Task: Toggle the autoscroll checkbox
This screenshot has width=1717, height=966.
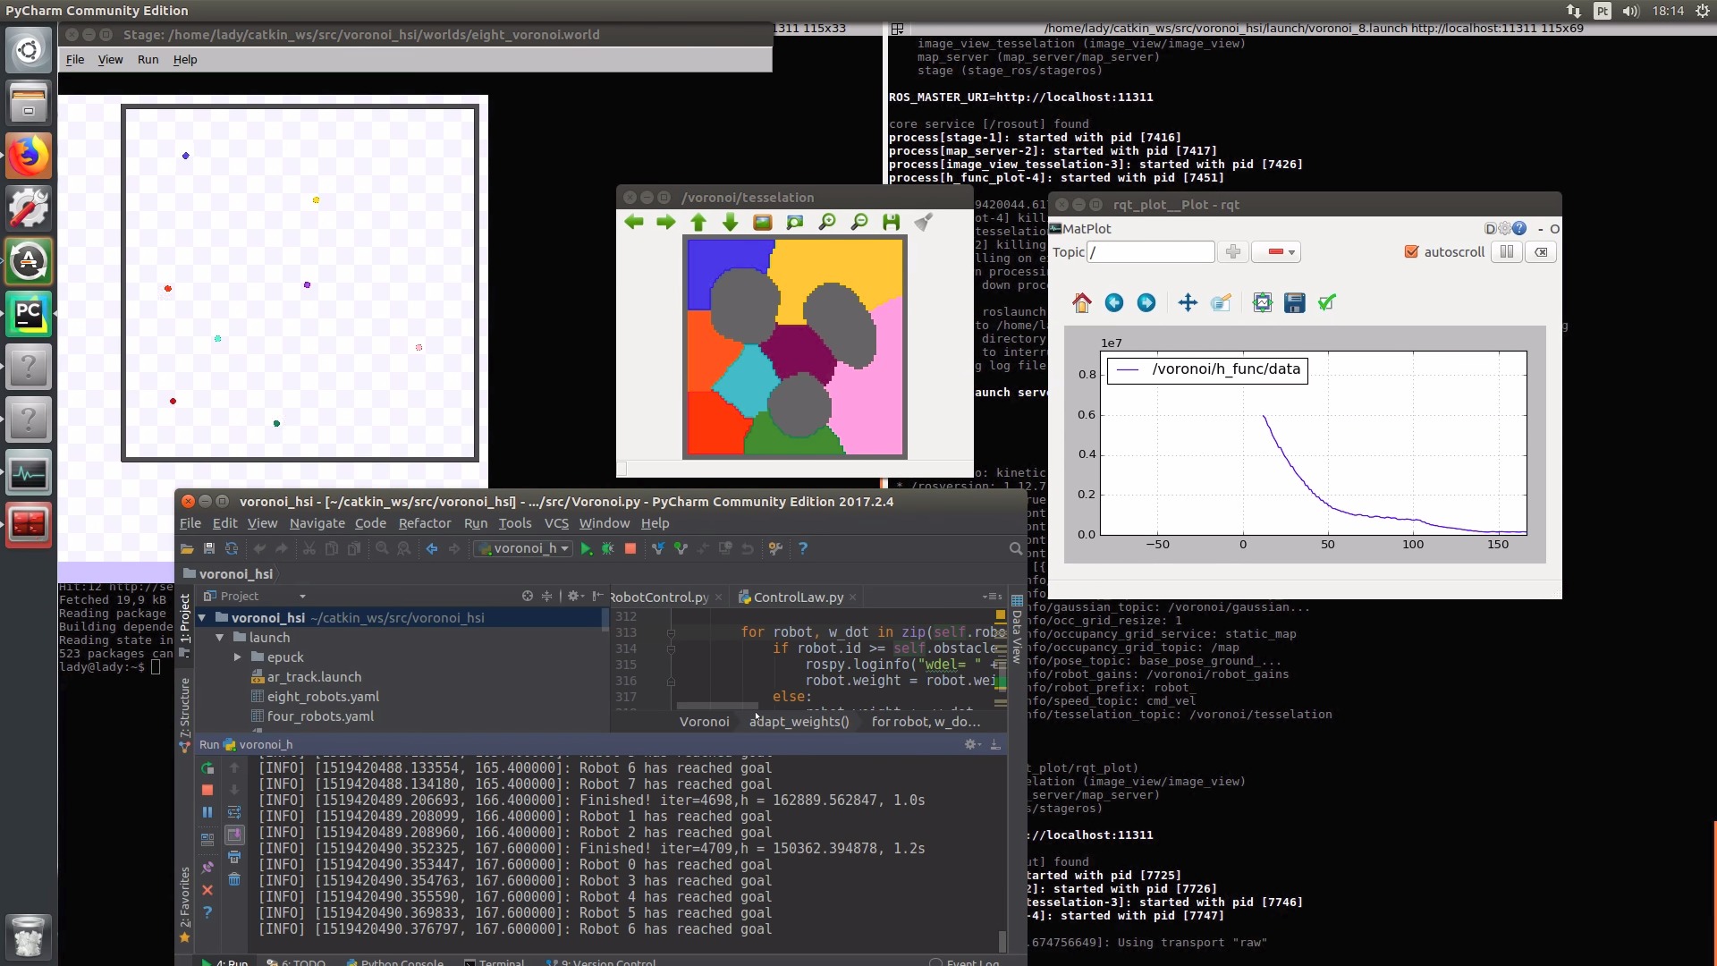Action: [1411, 252]
